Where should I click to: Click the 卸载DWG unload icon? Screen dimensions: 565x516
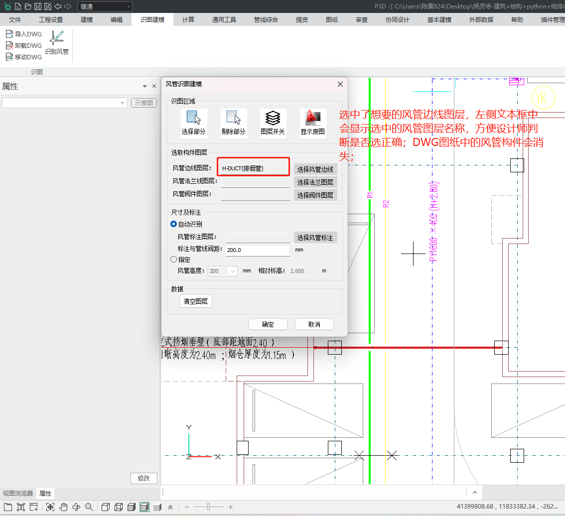(9, 46)
